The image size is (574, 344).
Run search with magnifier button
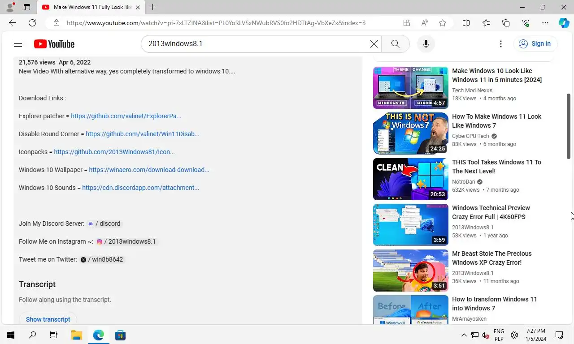tap(395, 44)
